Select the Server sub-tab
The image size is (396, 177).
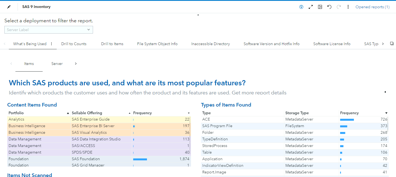coord(57,64)
